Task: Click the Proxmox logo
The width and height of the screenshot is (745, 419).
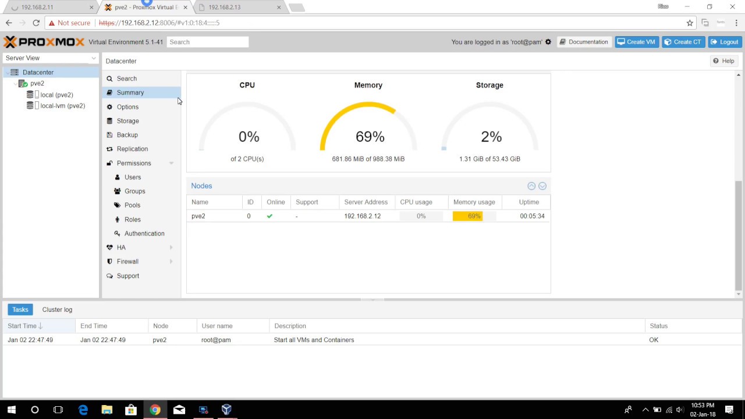Action: pyautogui.click(x=44, y=42)
